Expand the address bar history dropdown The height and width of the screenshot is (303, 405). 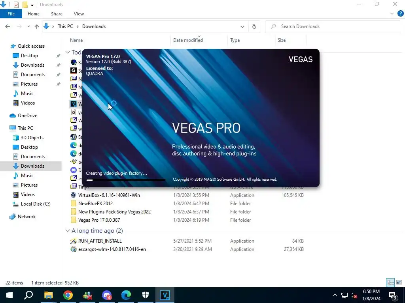point(242,26)
